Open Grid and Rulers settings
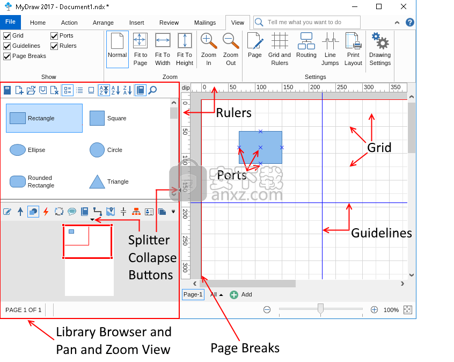 pos(280,49)
